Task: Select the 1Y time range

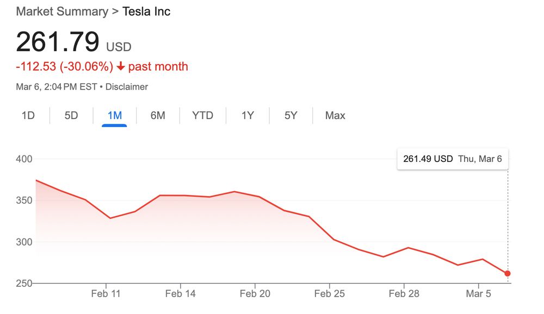Action: 247,115
